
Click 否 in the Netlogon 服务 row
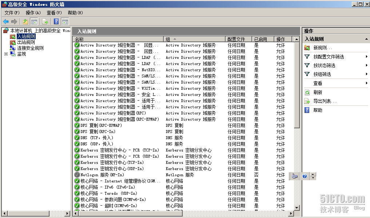click(x=256, y=175)
